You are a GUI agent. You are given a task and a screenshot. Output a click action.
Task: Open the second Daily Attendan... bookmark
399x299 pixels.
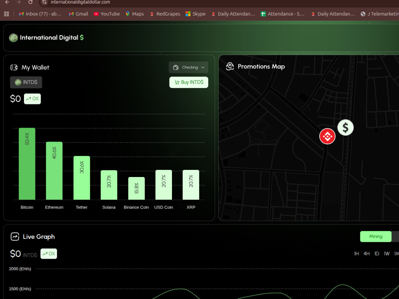[333, 14]
